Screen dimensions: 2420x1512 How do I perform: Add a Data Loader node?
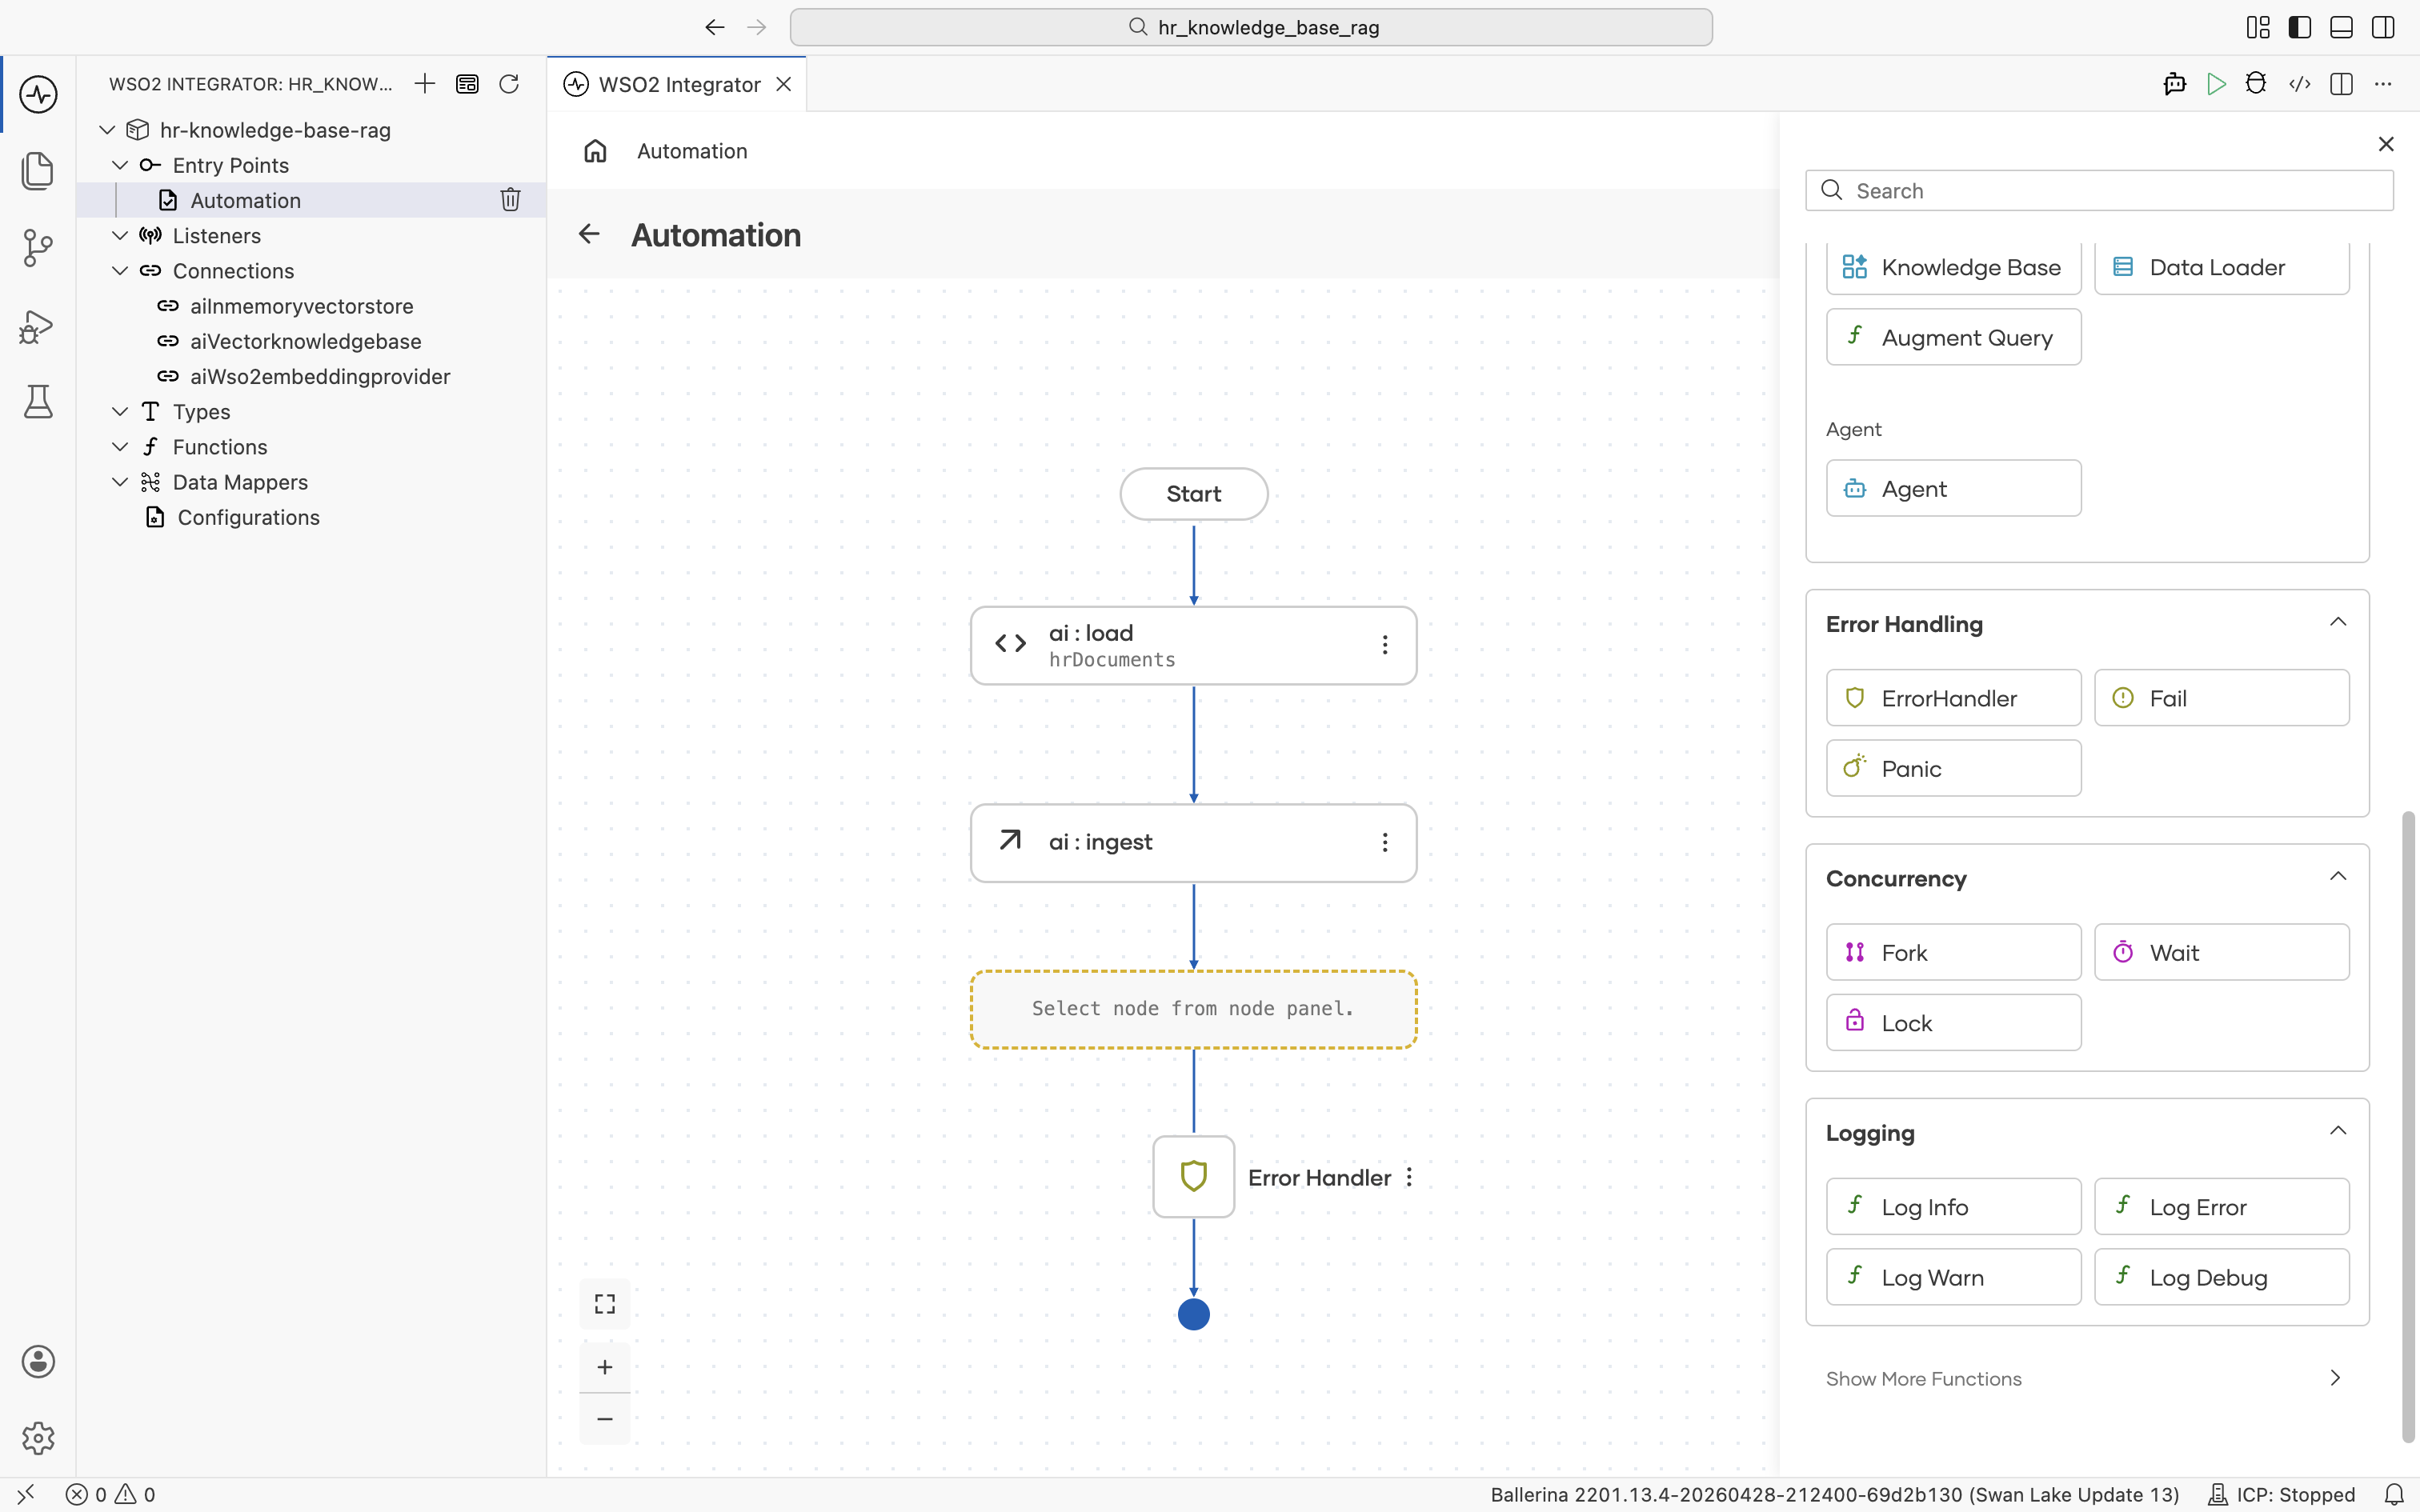point(2222,267)
